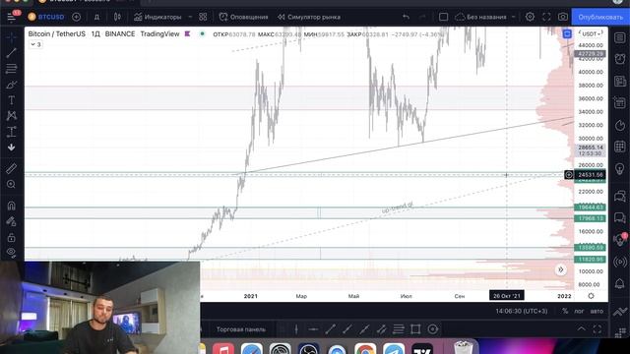The image size is (630, 354).
Task: Toggle magnet snapping mode
Action: 11,206
